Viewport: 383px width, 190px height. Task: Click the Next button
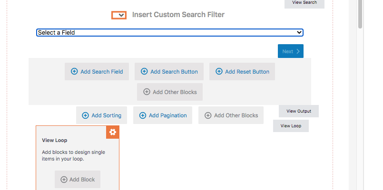coord(290,51)
